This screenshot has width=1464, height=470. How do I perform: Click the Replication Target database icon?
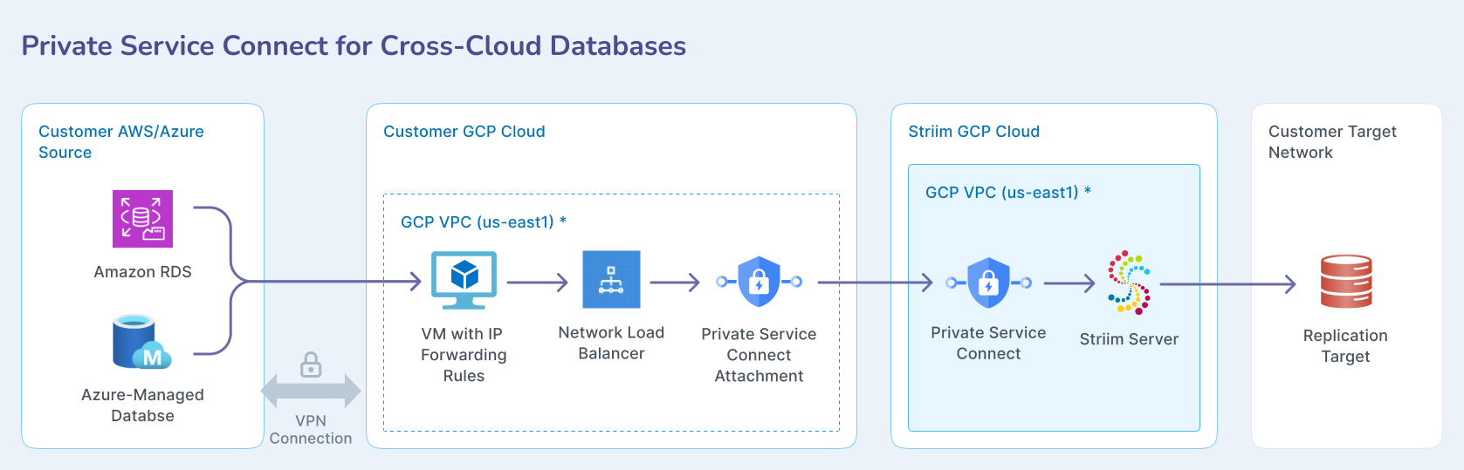(x=1345, y=282)
